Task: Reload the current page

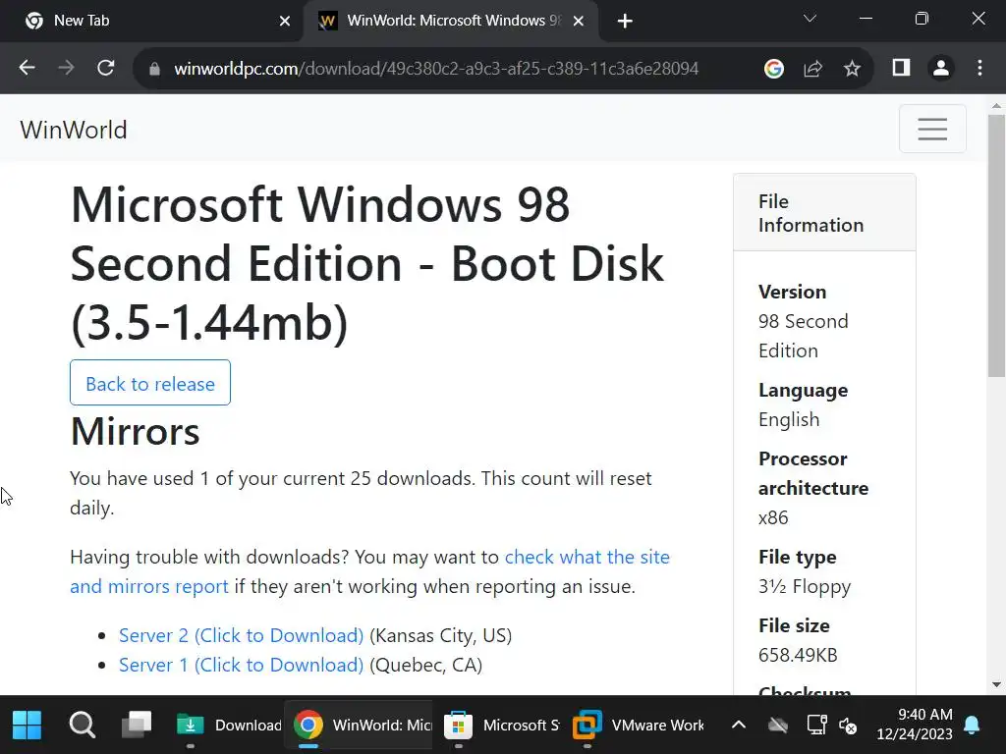Action: (106, 69)
